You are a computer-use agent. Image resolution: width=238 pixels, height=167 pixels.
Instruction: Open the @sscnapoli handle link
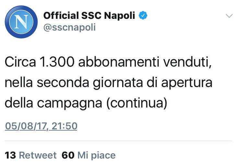[x=69, y=27]
